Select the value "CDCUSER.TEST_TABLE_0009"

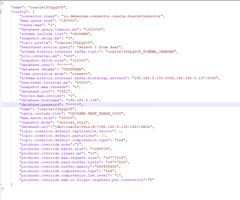95,114
